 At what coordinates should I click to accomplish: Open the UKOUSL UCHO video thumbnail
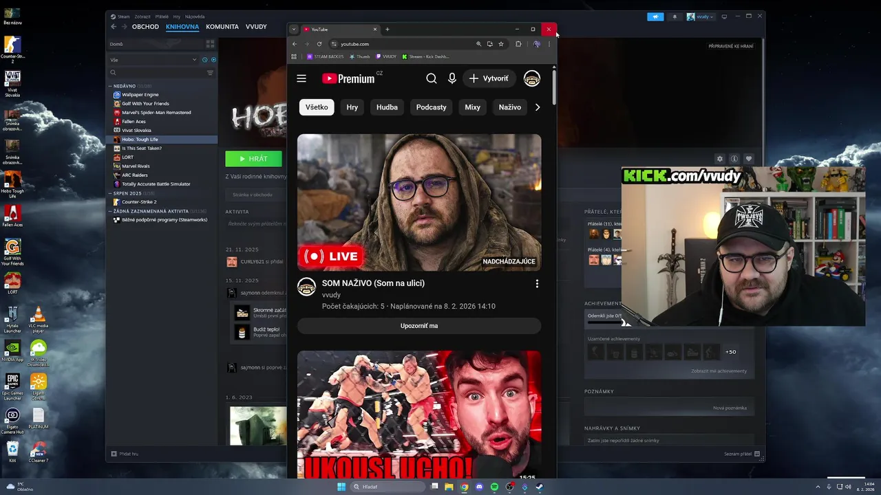tap(419, 415)
